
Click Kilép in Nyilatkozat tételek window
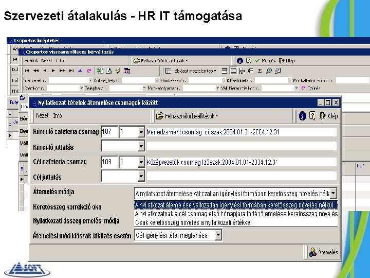tap(329, 116)
